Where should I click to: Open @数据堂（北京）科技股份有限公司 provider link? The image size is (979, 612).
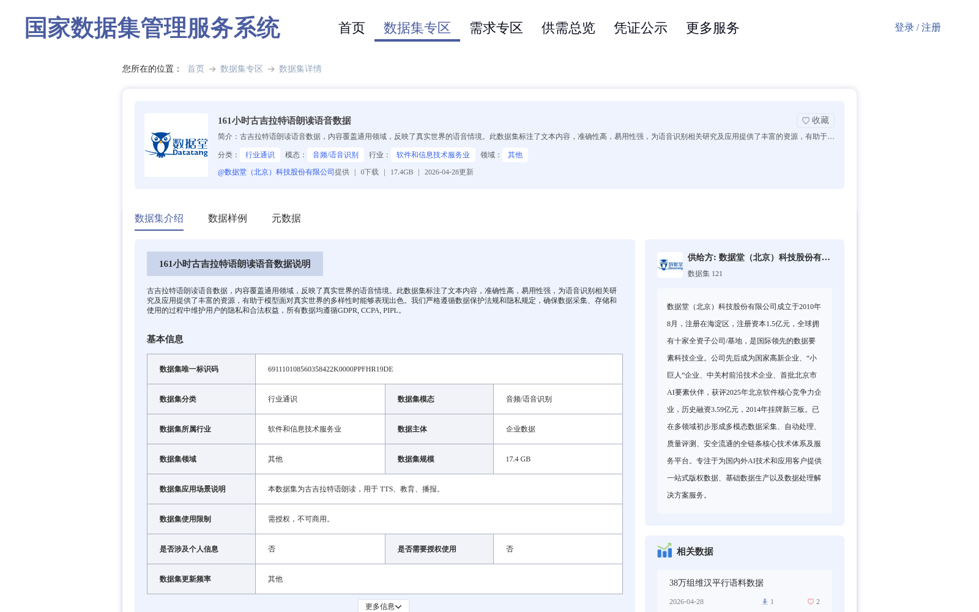276,172
